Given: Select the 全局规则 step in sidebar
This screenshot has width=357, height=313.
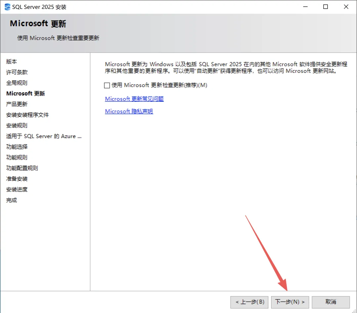Looking at the screenshot, I should pyautogui.click(x=17, y=83).
